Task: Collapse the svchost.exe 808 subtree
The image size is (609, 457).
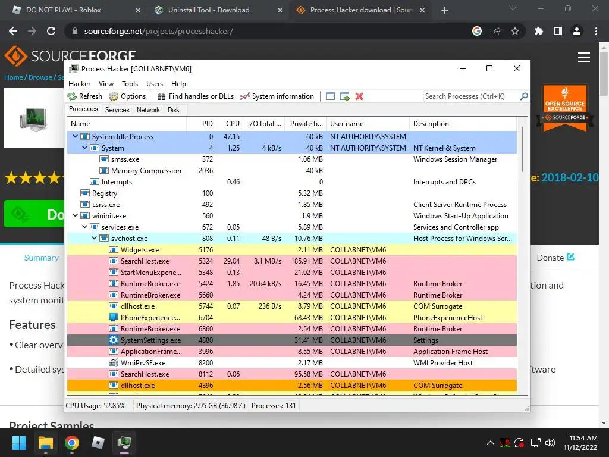Action: (94, 238)
